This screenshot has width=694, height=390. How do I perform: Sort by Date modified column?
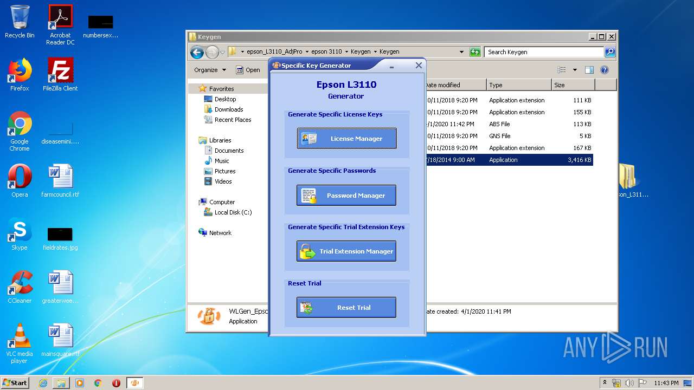455,85
